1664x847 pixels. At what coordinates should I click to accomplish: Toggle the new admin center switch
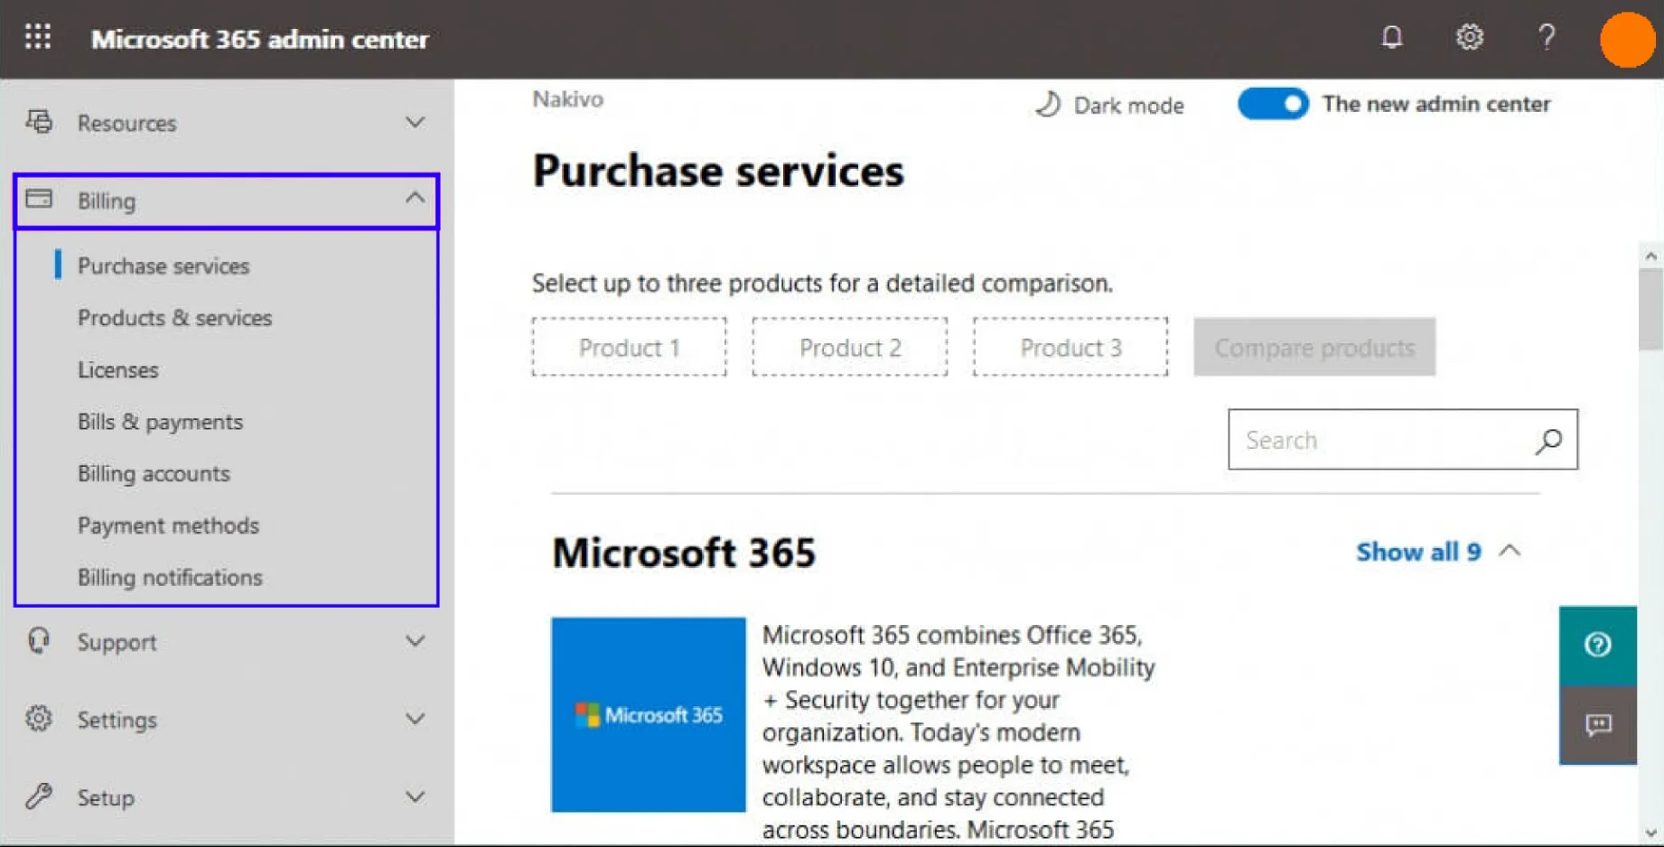pos(1272,104)
